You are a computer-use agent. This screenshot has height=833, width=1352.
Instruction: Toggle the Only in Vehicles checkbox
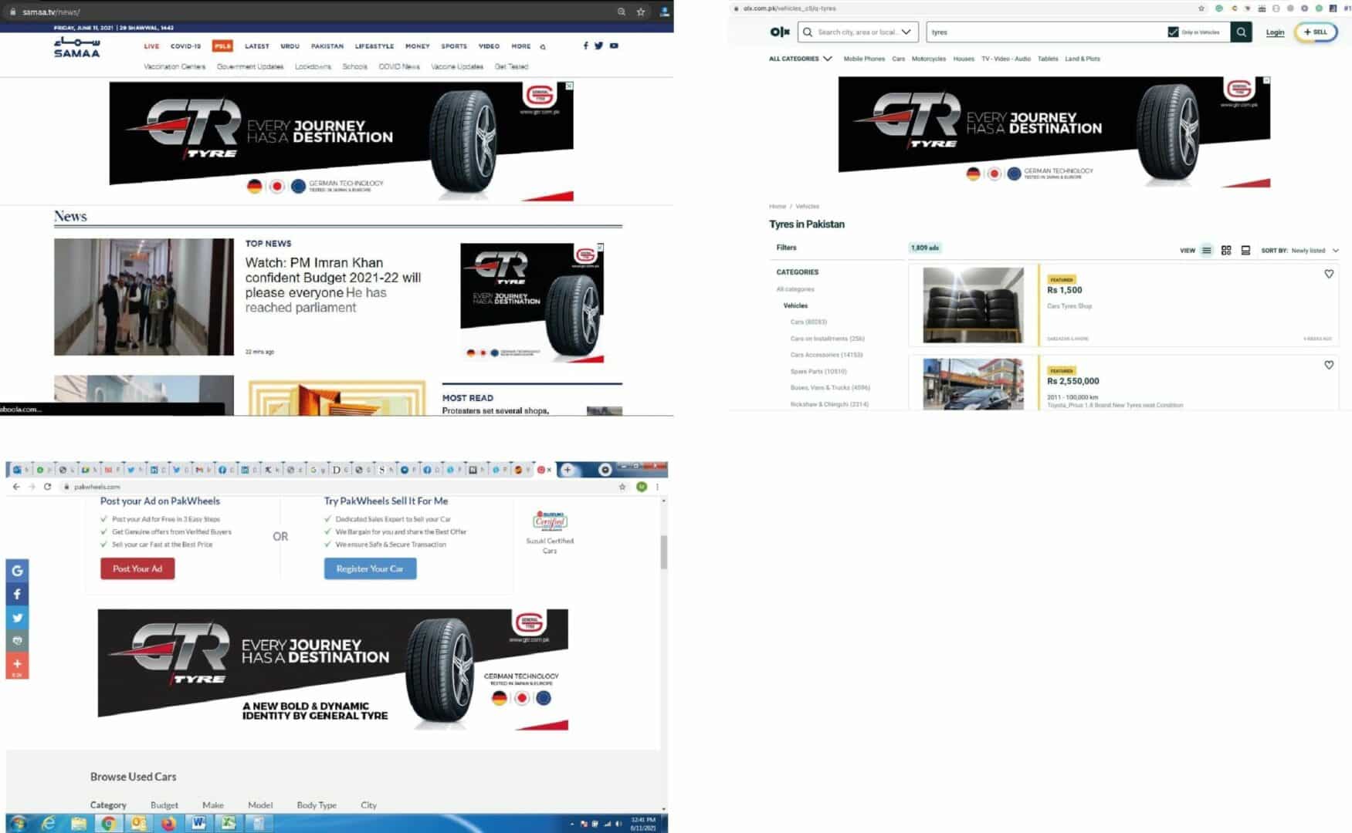(1173, 32)
